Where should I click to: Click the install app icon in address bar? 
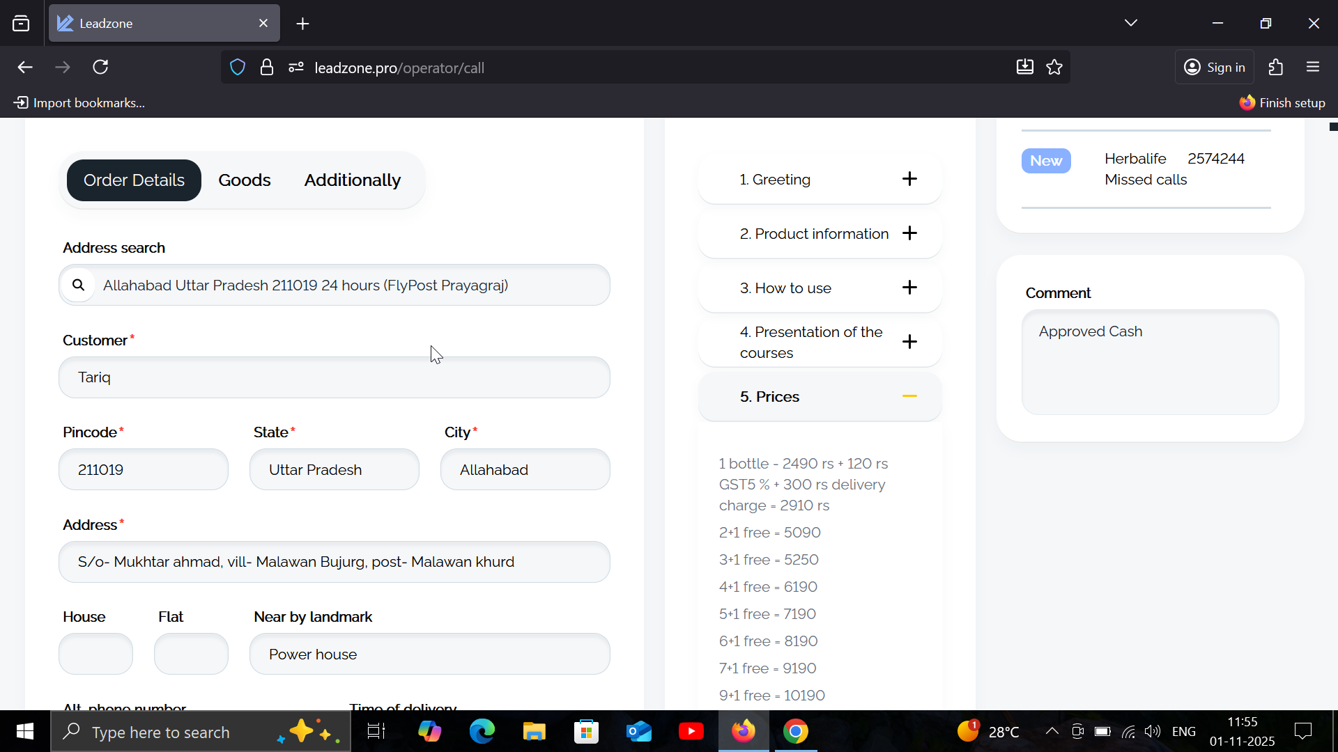pyautogui.click(x=1024, y=68)
